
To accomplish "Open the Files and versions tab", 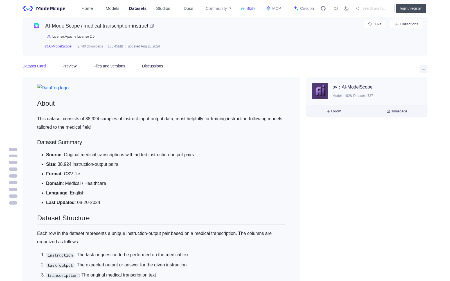I will [x=109, y=66].
